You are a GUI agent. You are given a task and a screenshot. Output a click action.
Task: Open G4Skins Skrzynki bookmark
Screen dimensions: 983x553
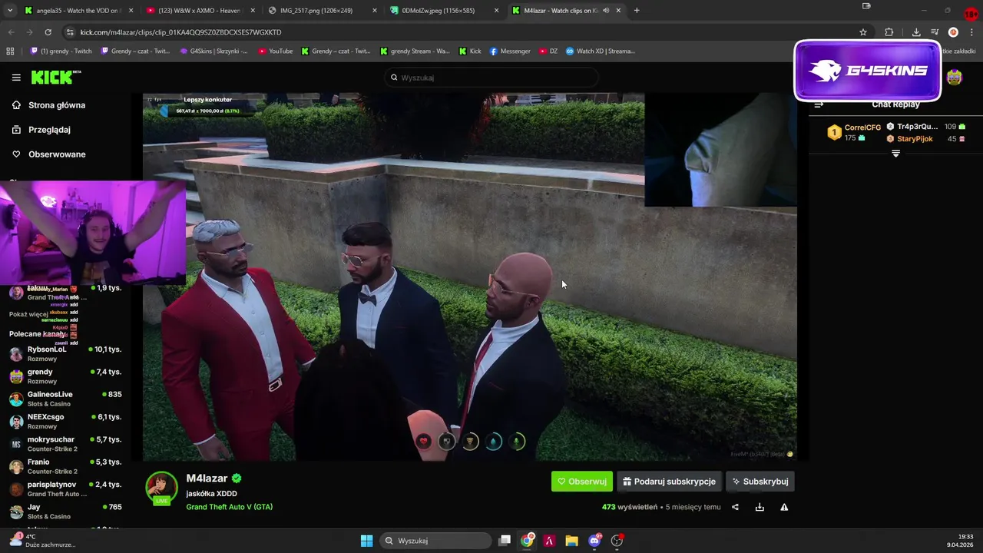pyautogui.click(x=213, y=51)
